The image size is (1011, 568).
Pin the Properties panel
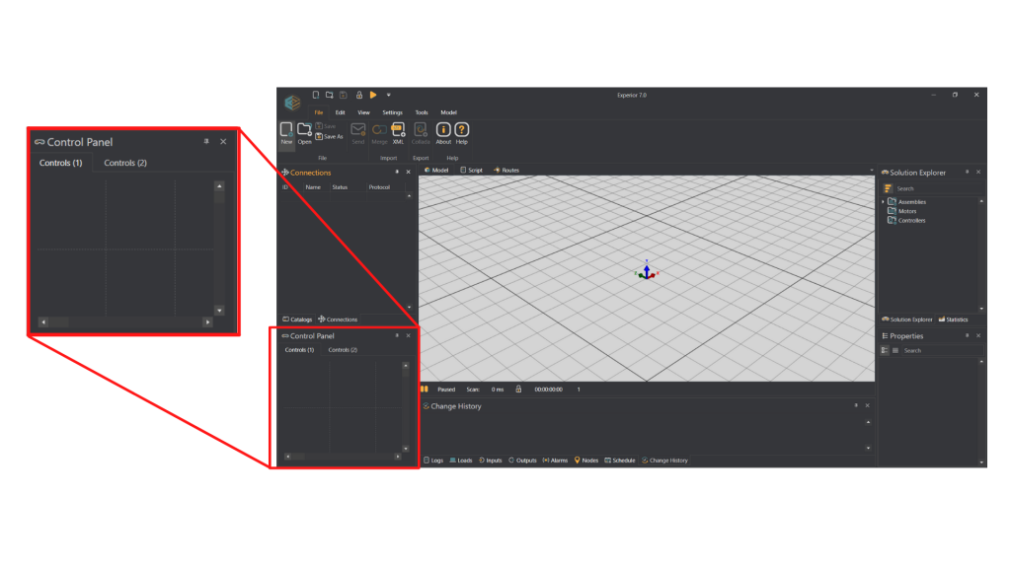(x=968, y=335)
